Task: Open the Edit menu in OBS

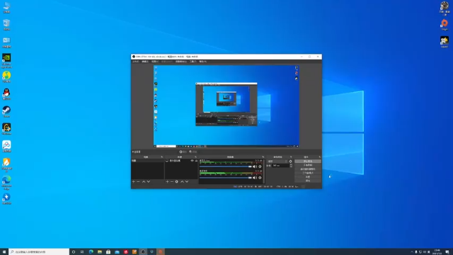Action: tap(145, 62)
